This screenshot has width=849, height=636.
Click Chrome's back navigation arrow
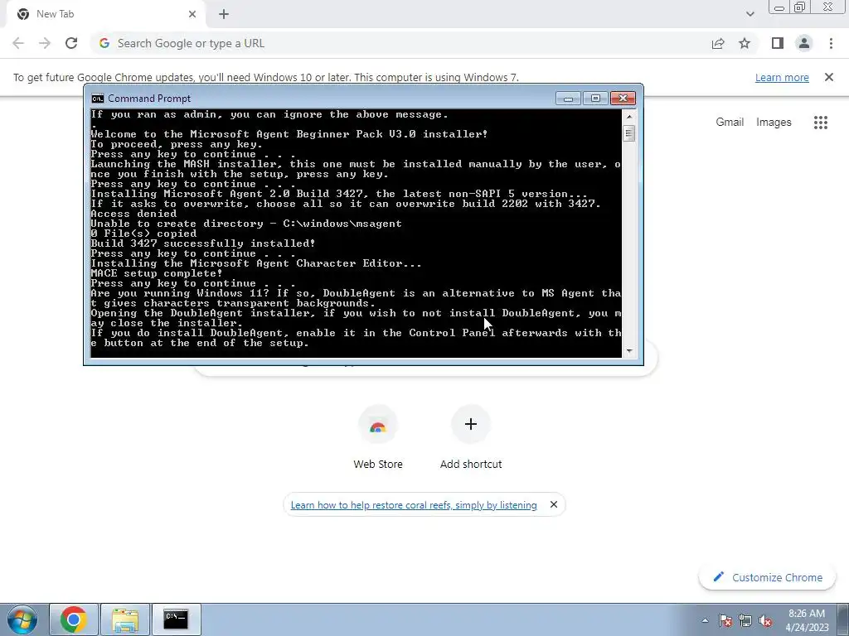[x=18, y=43]
